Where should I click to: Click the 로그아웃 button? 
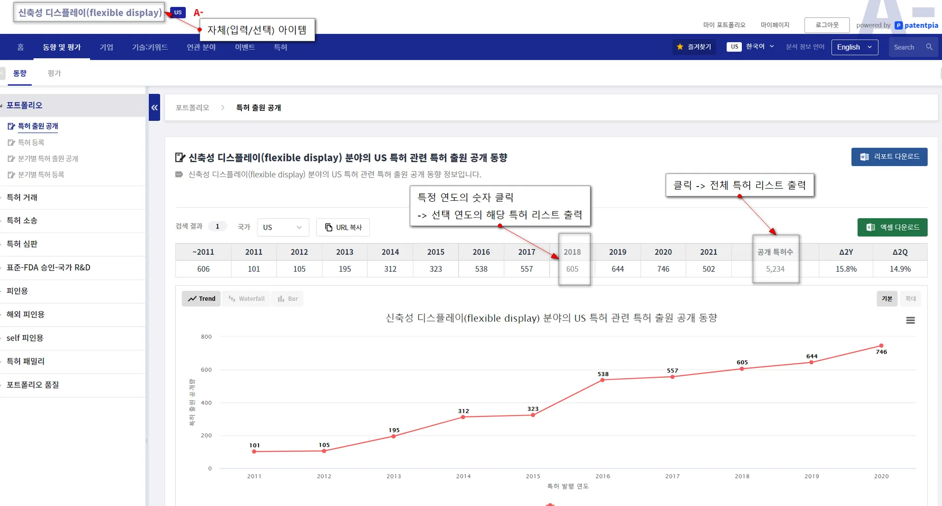[827, 25]
